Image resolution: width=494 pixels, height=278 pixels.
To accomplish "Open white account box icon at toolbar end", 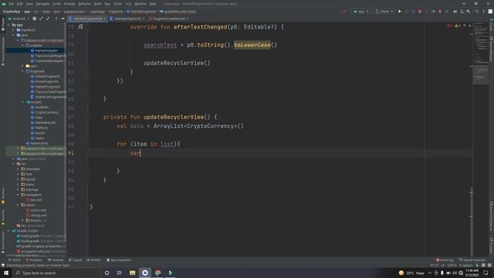I will pyautogui.click(x=490, y=12).
